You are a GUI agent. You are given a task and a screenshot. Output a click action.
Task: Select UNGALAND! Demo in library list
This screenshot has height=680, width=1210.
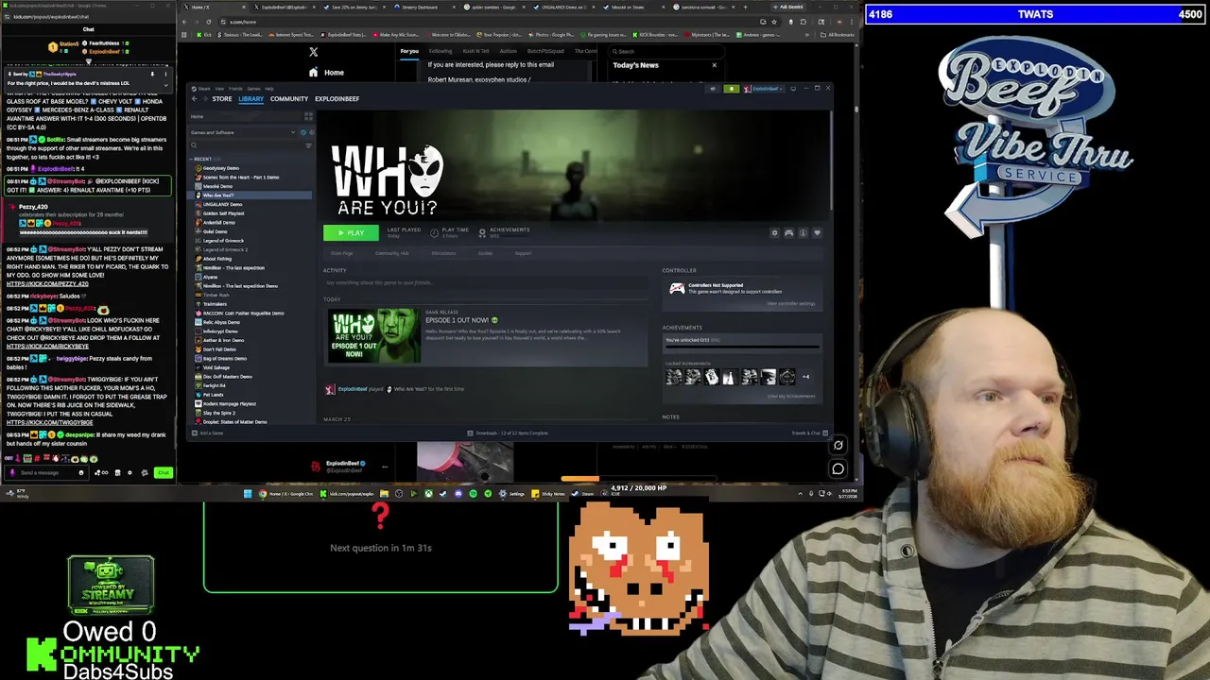[223, 204]
